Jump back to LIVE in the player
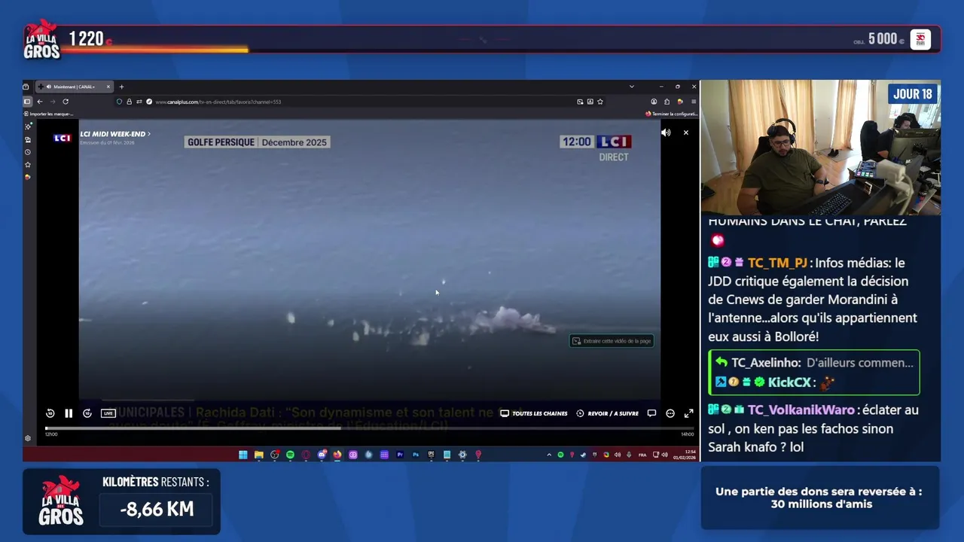This screenshot has width=964, height=542. coord(108,413)
